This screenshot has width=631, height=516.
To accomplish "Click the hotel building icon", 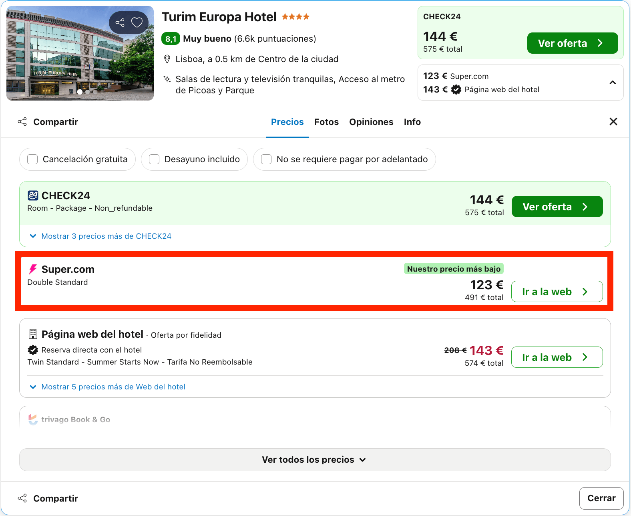I will click(x=33, y=334).
